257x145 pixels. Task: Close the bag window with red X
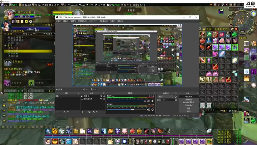(236, 29)
